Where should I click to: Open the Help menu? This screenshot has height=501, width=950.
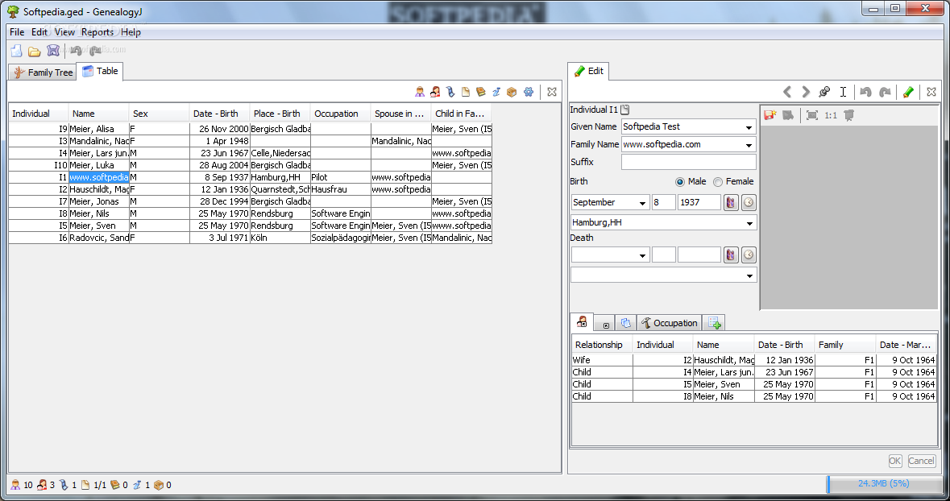pos(131,32)
